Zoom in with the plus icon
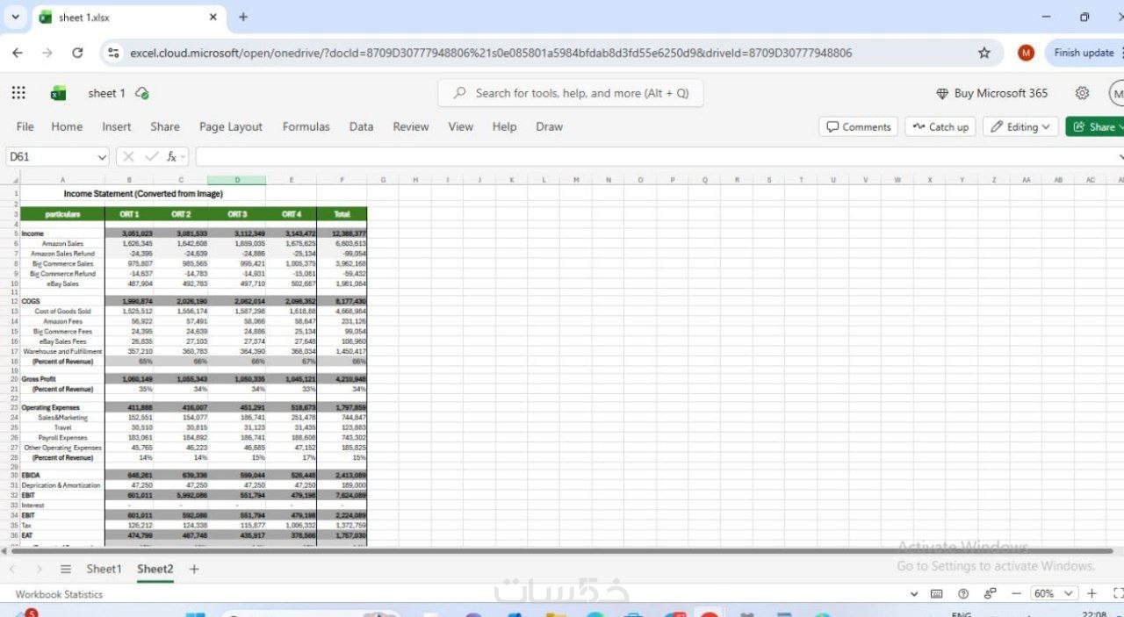1124x617 pixels. tap(1092, 594)
